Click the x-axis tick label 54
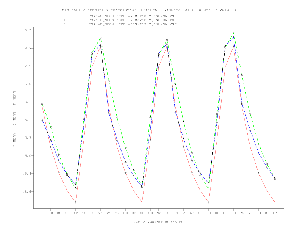The height and width of the screenshot is (232, 300). click(192, 213)
